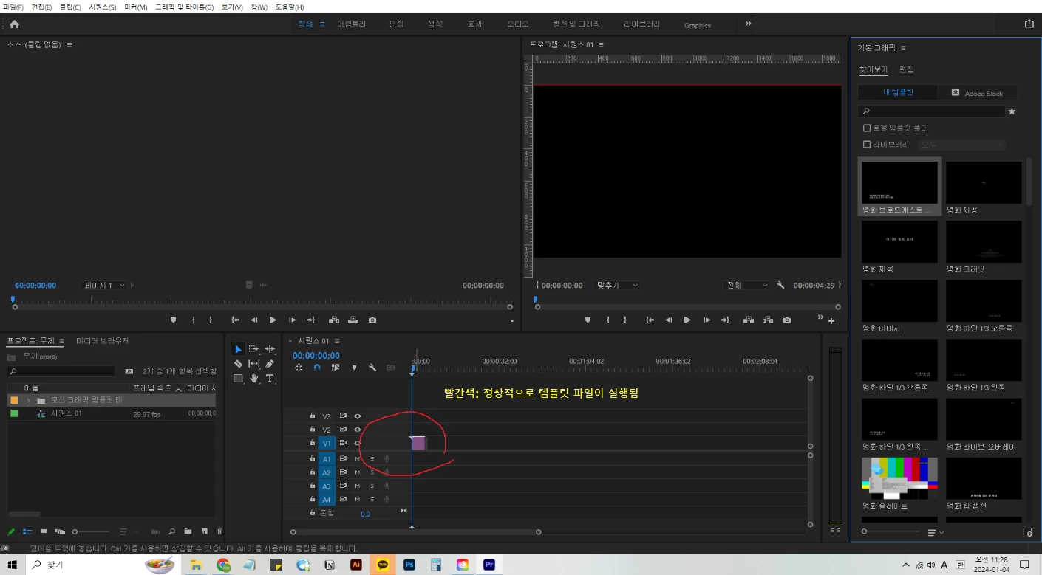1042x575 pixels.
Task: Open the workspace overflow chevron
Action: tap(748, 24)
